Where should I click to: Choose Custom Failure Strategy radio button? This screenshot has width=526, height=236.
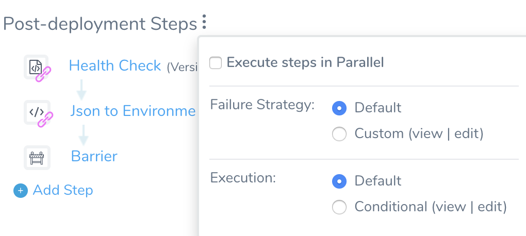(x=339, y=134)
